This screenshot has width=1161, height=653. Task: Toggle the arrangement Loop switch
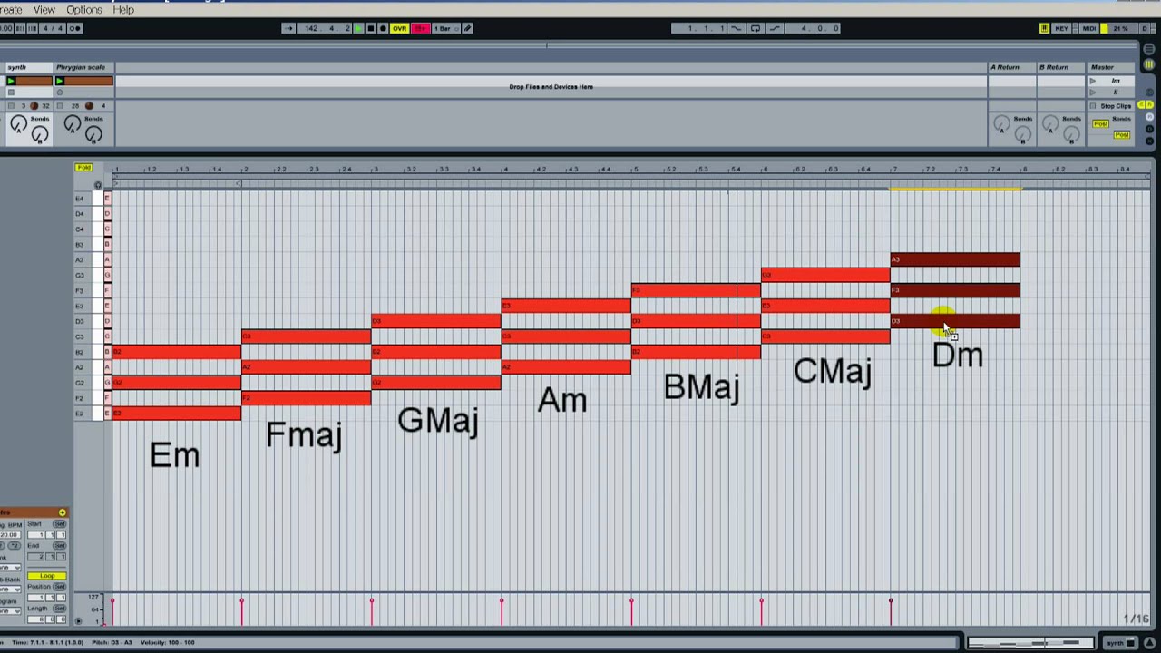pos(756,28)
